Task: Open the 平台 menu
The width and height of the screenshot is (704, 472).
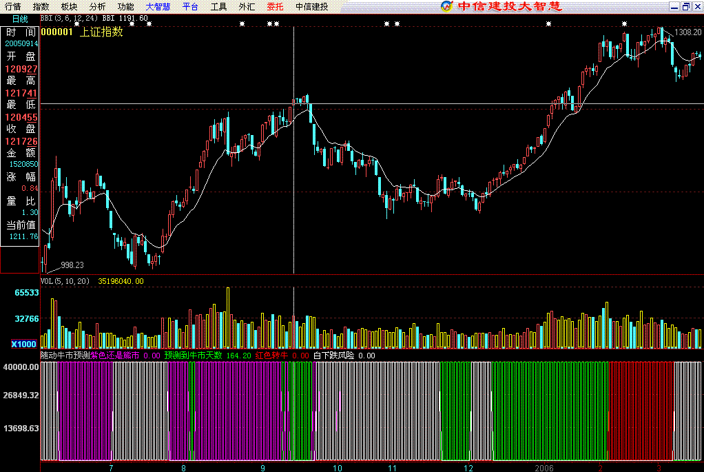Action: coord(190,6)
